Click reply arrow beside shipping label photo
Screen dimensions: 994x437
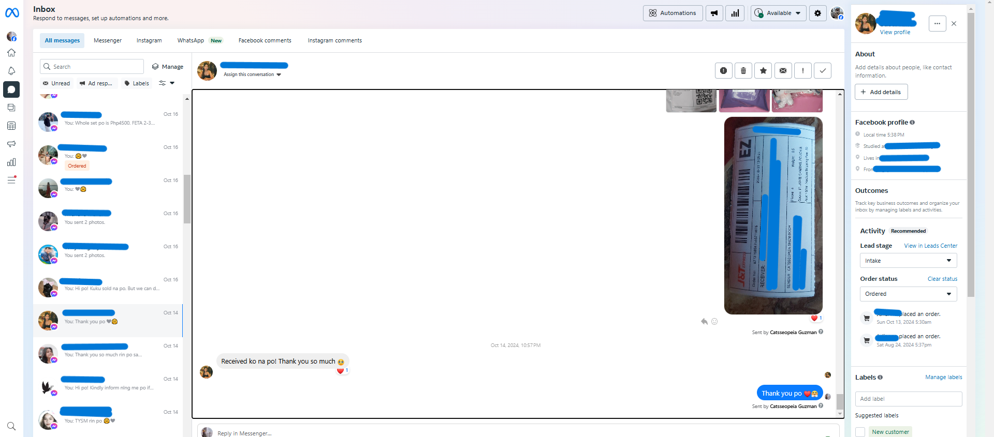click(x=704, y=322)
